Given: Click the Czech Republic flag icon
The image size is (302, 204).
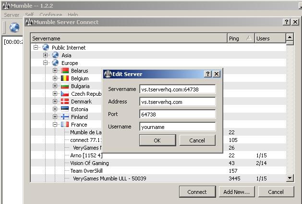Looking at the screenshot, I should 65,94.
